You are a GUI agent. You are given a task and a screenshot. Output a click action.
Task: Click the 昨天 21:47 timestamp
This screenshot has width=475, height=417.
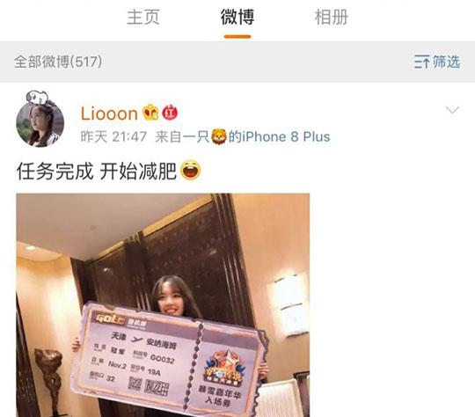coord(113,136)
